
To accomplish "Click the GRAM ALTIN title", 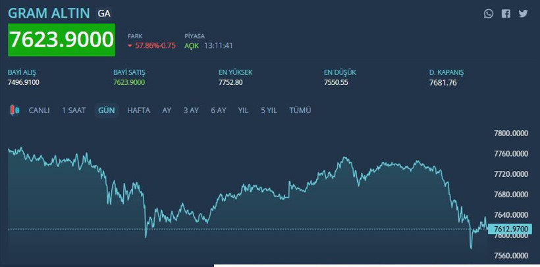I will [49, 13].
